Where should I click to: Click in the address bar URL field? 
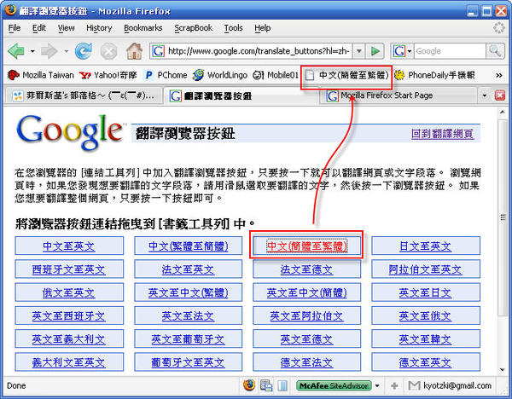[259, 51]
